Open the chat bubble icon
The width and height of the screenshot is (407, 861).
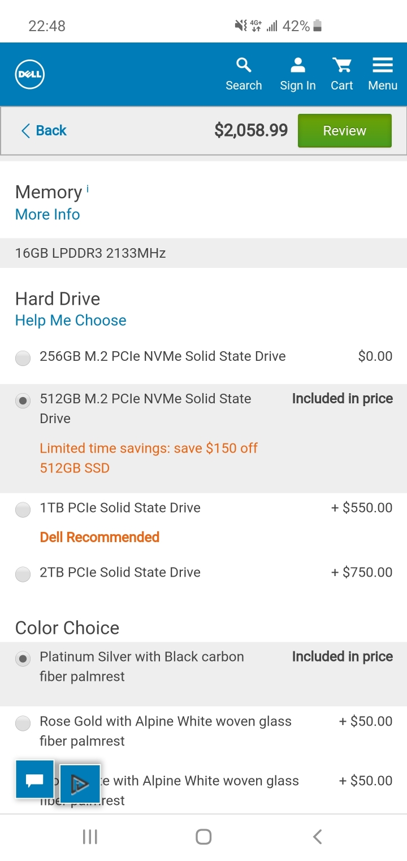[x=35, y=779]
